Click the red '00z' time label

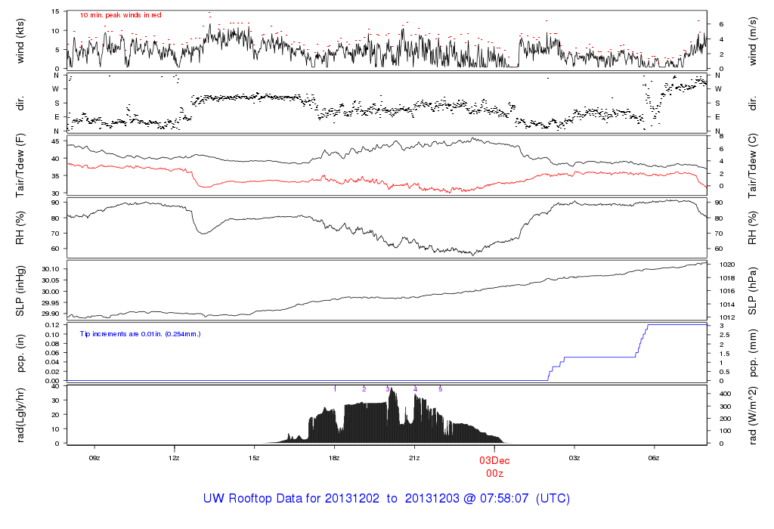click(x=494, y=473)
